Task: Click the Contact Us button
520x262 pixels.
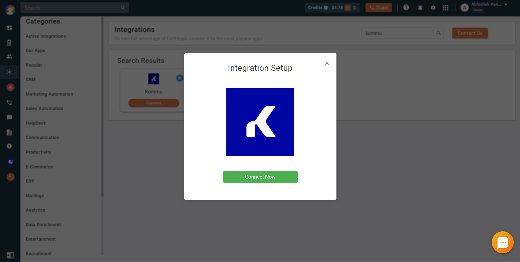Action: (x=470, y=33)
